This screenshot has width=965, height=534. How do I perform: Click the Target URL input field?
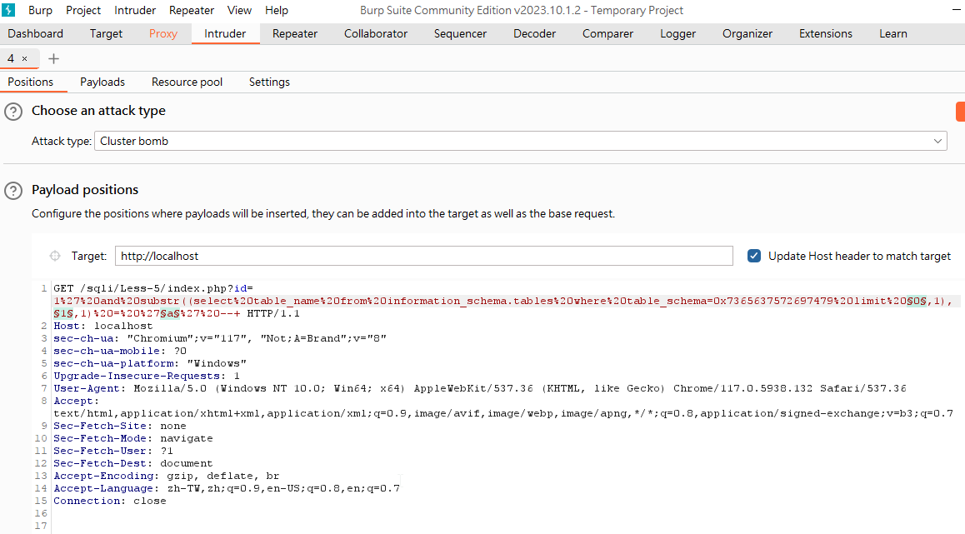tap(424, 256)
